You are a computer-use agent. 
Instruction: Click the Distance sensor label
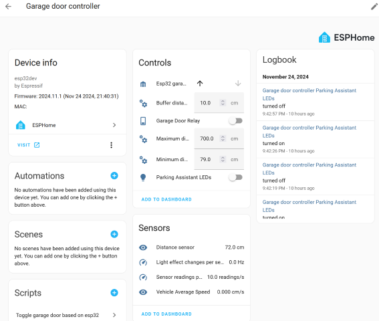coord(175,247)
